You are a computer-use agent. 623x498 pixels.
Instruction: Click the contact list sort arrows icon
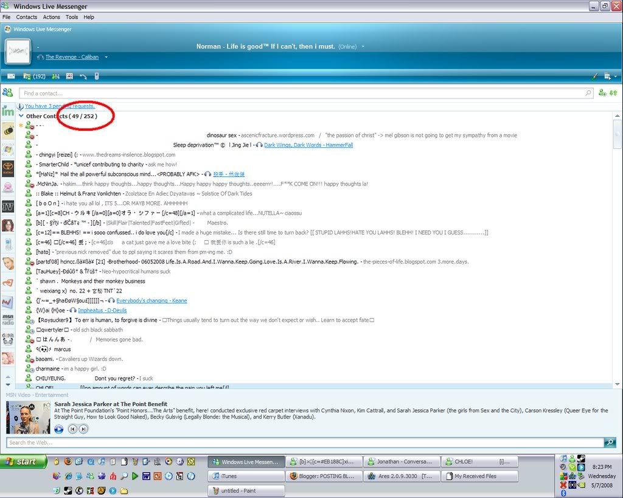pos(613,92)
